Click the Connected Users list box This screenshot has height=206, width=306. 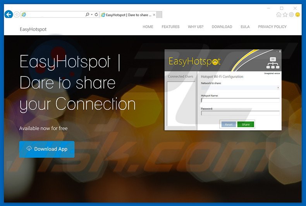(x=181, y=104)
